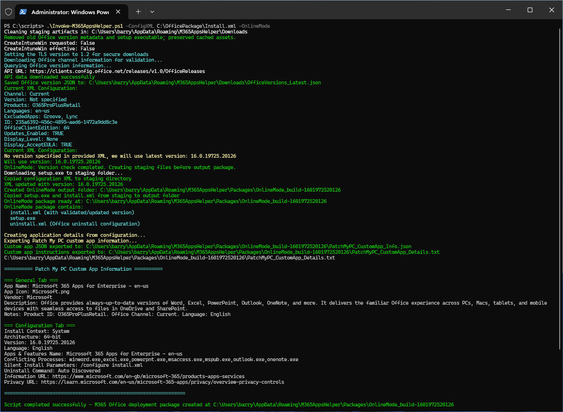Viewport: 563px width, 412px height.
Task: Click the white PatchMyPC_CustomApp_Details.txt path line
Action: tap(170, 258)
